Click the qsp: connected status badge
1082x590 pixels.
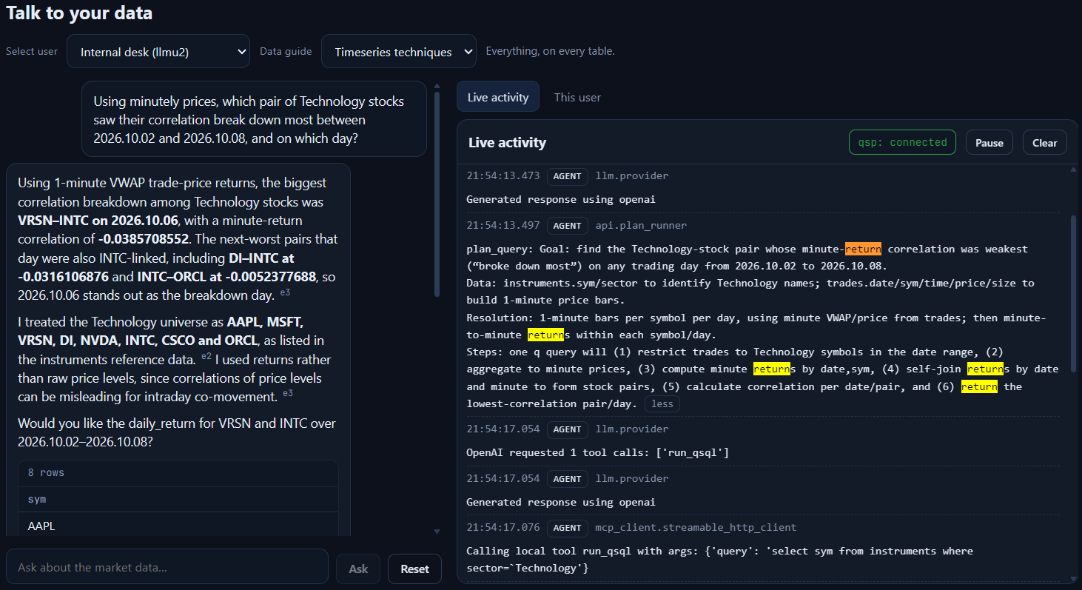click(x=902, y=142)
